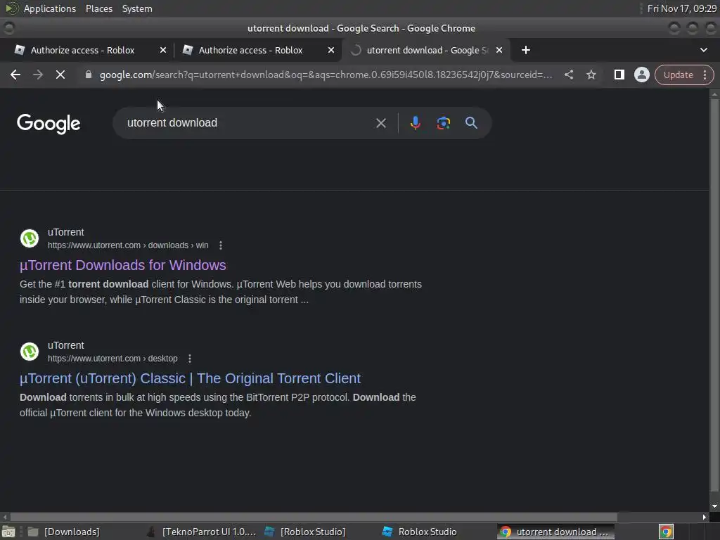The height and width of the screenshot is (540, 720).
Task: Click the uTorrent favicon of second result
Action: coord(30,352)
